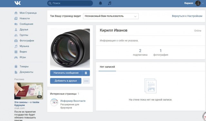Open Документы in sidebar
Screen dimensions: 206x121
(x=26, y=72)
